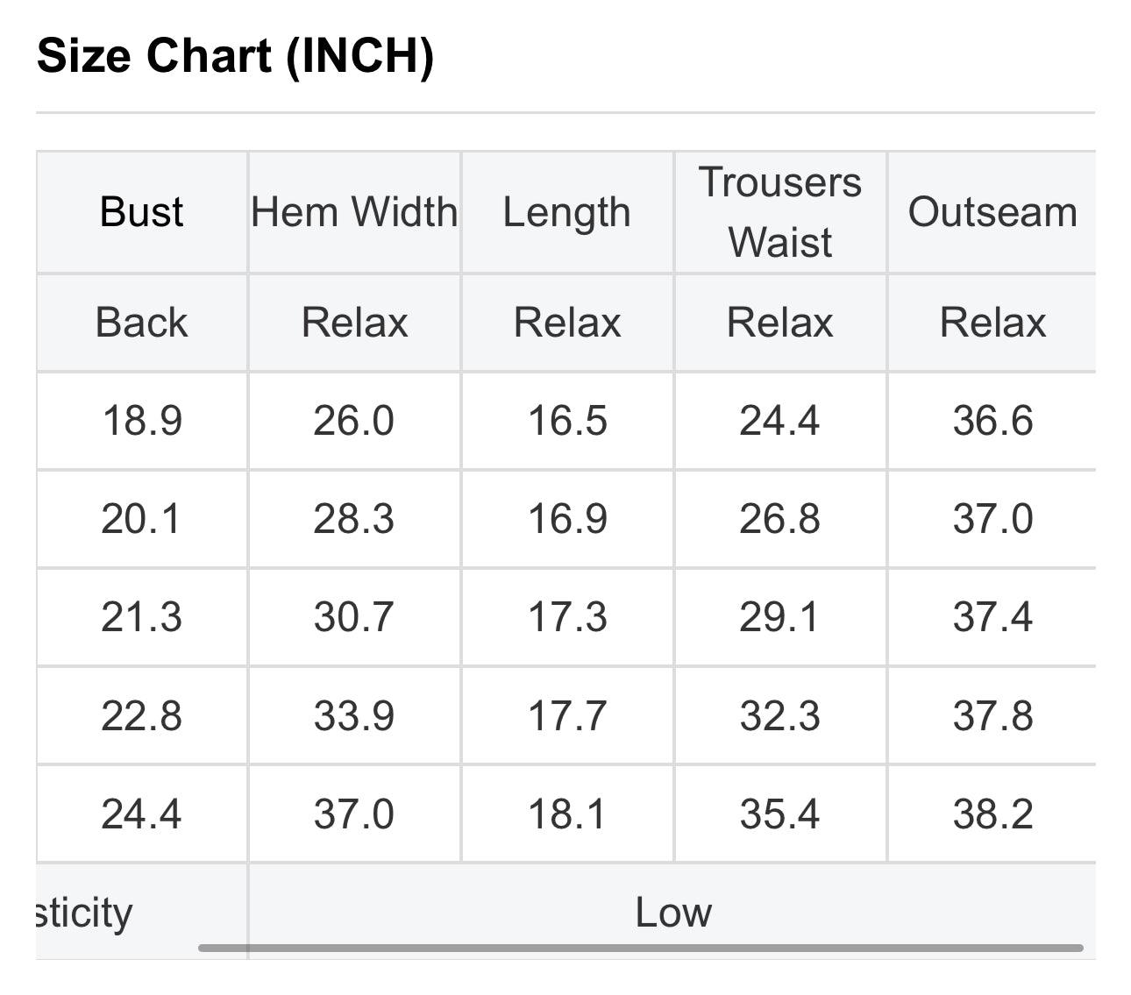Select the 38.2 outseam value
Screen dimensions: 1131x995
[992, 814]
